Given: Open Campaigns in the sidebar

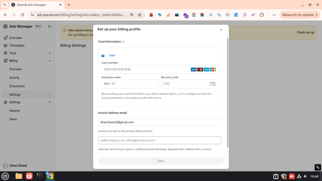Looking at the screenshot, I should 17,45.
